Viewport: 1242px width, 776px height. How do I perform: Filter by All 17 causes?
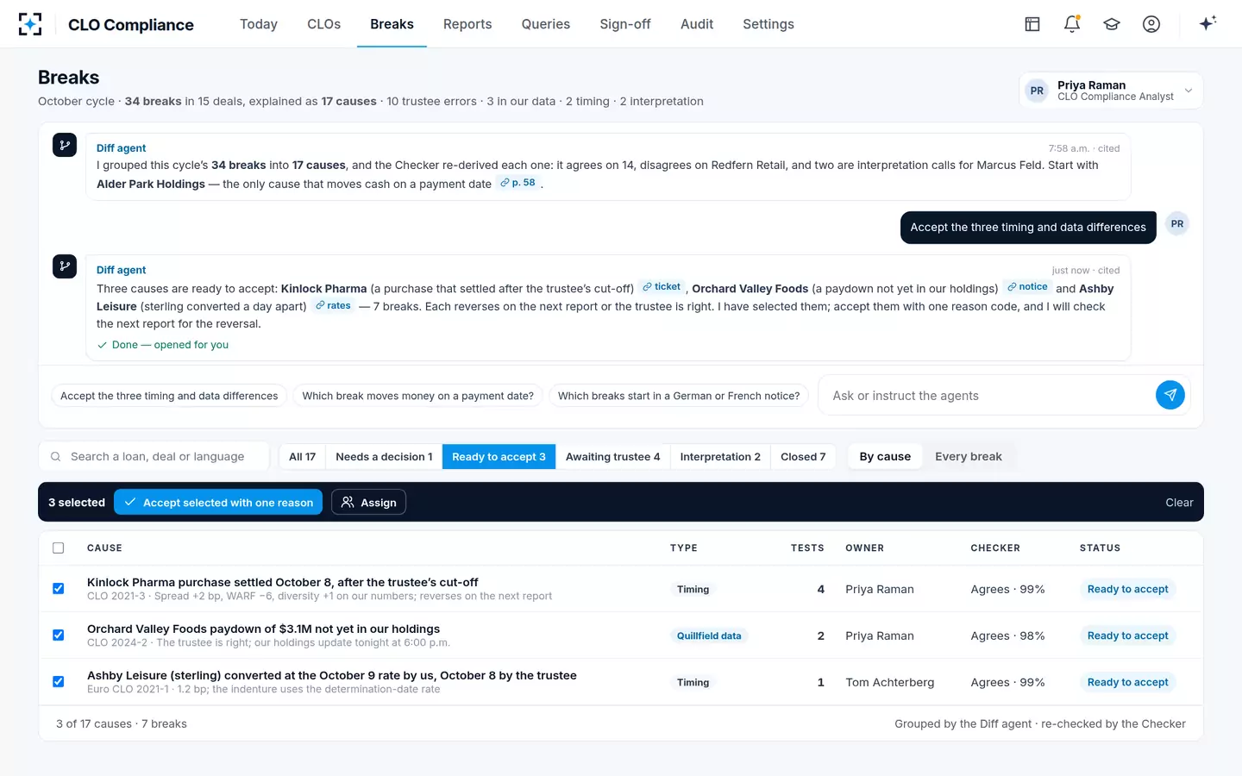point(302,457)
